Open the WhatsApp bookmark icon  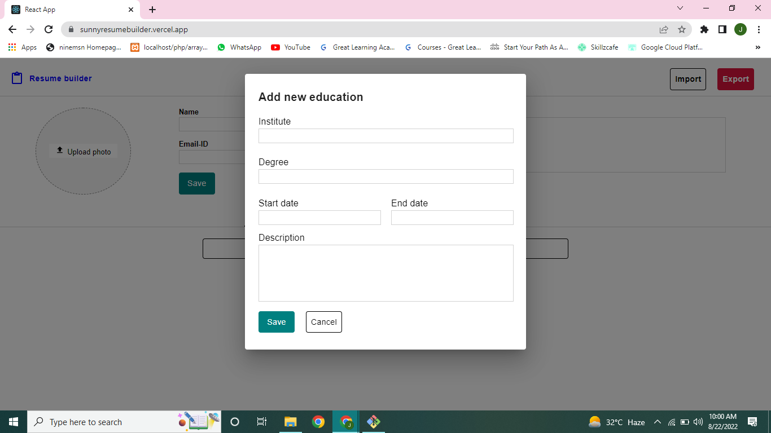[221, 47]
